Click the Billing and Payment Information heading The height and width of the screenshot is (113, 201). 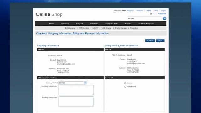[121, 46]
